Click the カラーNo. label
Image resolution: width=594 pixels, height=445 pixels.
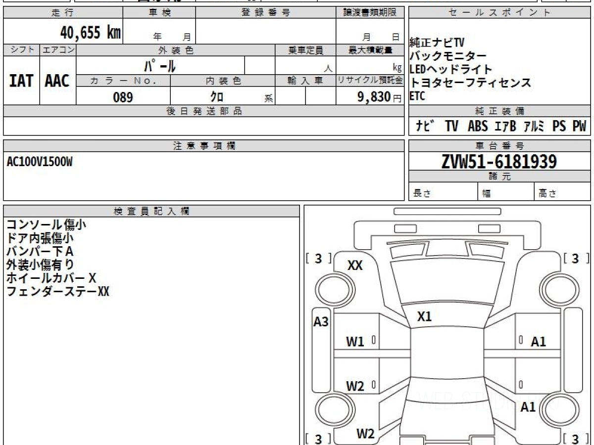[x=123, y=81]
